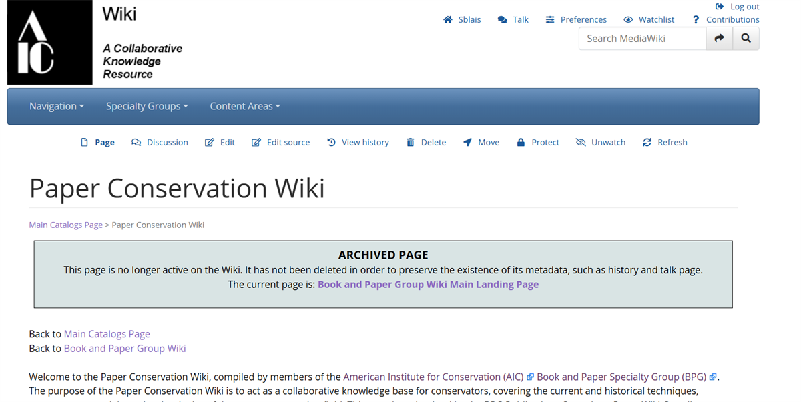Image resolution: width=801 pixels, height=402 pixels.
Task: Click the Wiki site title
Action: [x=119, y=13]
